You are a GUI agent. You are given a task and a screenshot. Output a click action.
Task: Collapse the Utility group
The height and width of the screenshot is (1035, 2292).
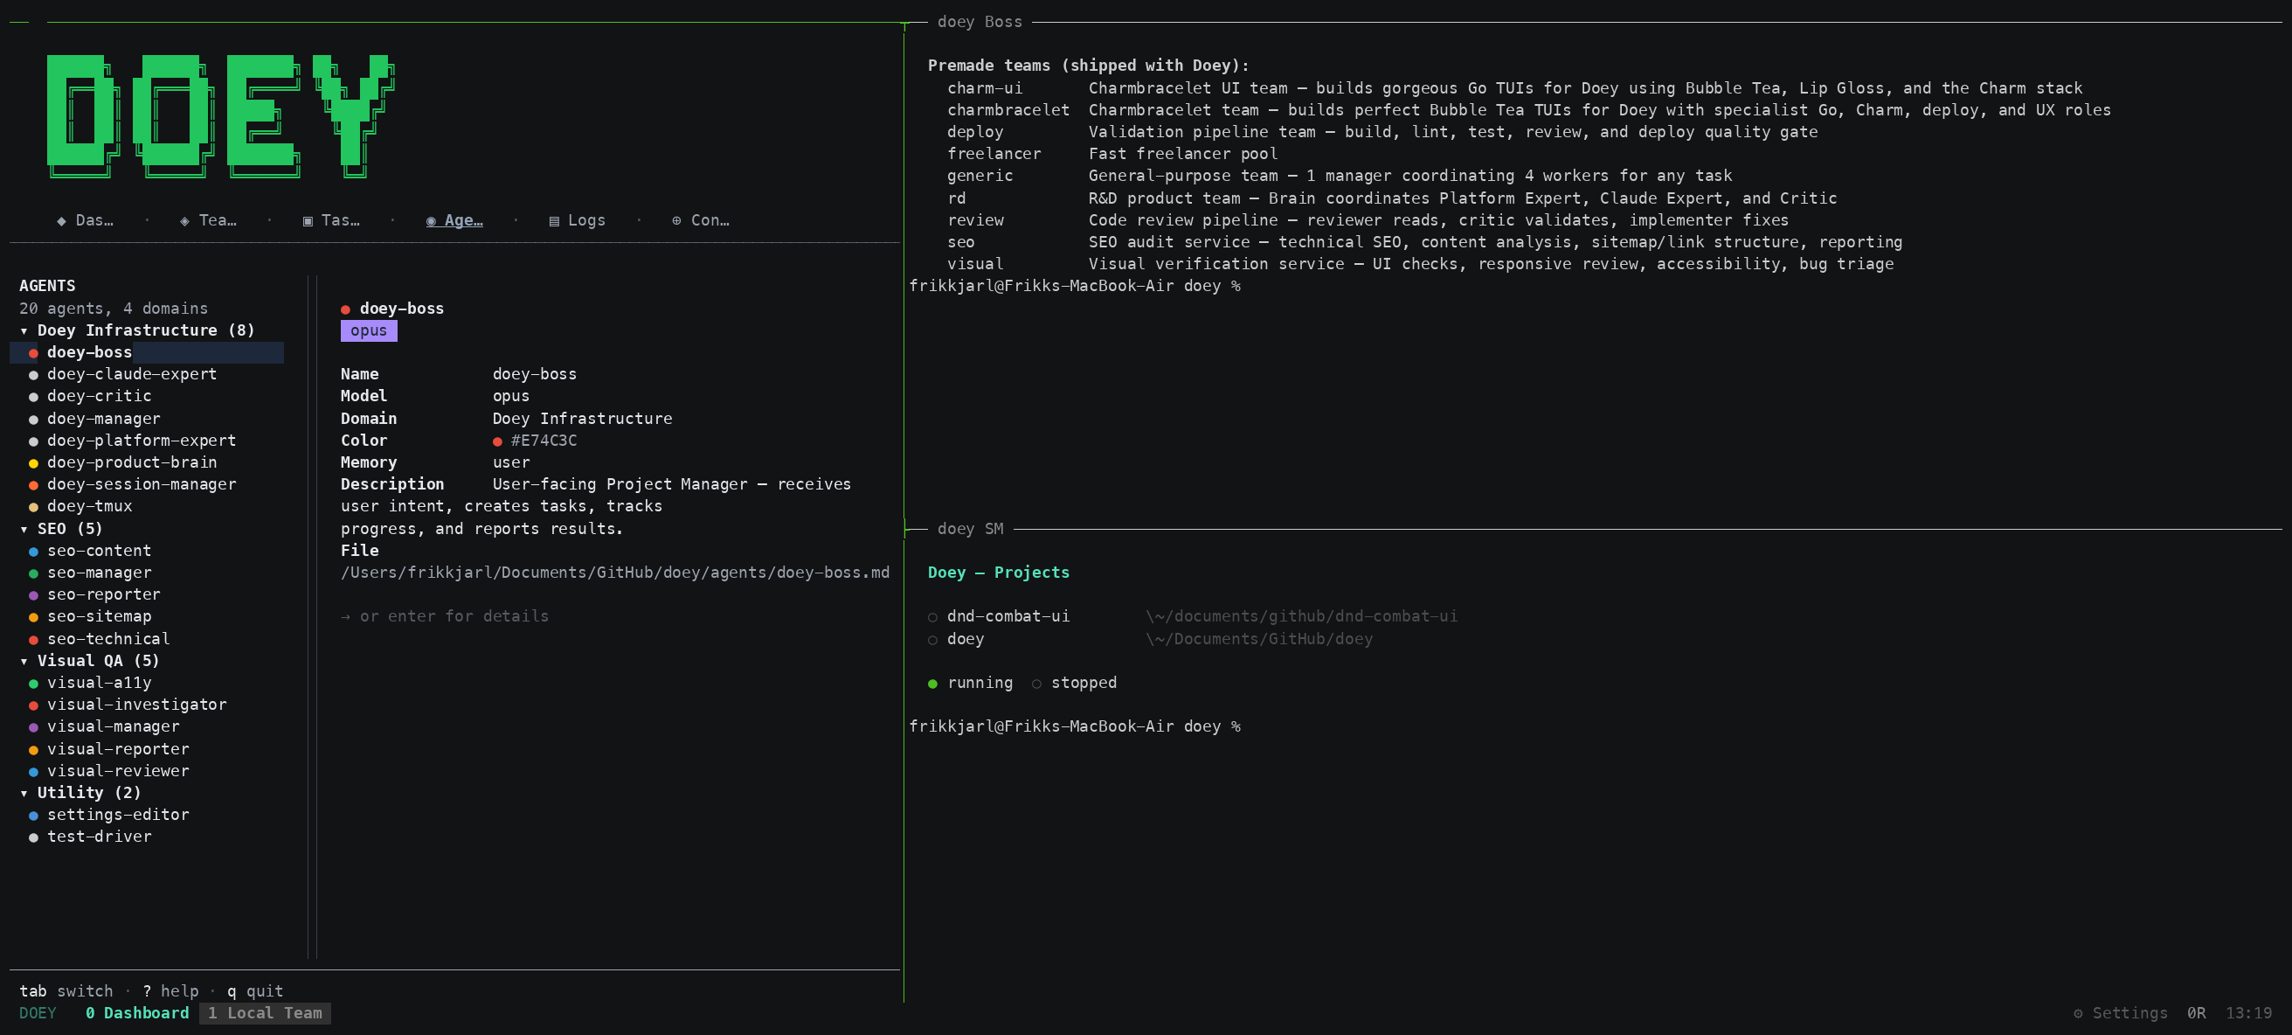80,792
